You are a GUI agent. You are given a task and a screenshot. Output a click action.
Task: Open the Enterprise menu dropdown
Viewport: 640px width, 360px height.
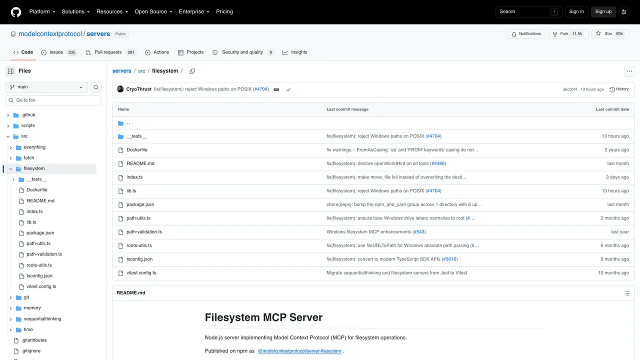click(x=194, y=11)
